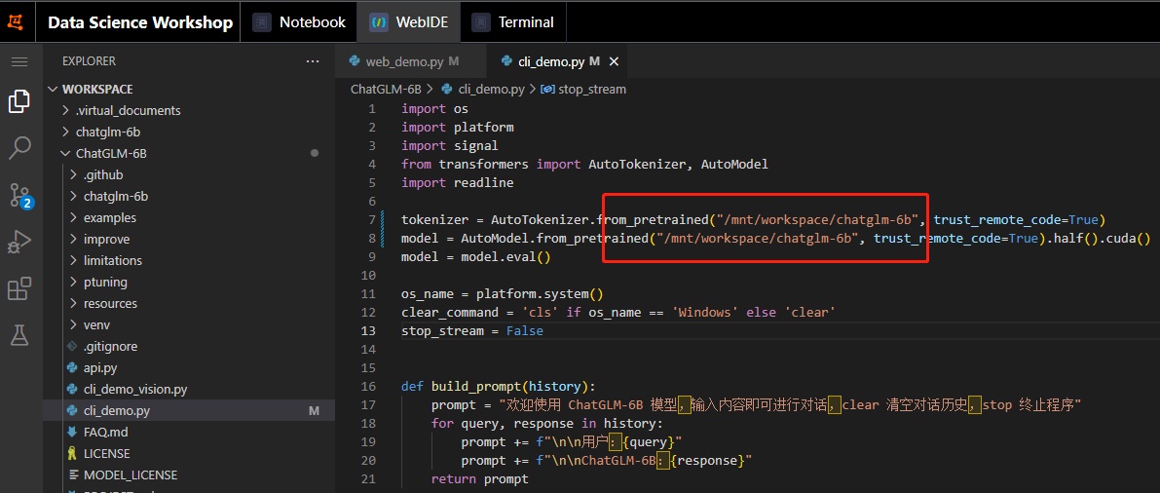Open the Explorer view in activity bar

19,101
